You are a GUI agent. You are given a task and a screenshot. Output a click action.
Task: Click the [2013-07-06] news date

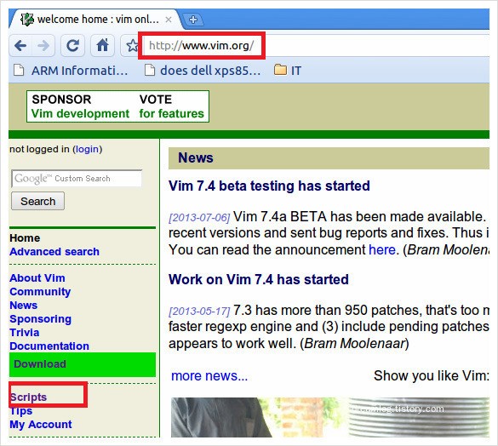[199, 218]
